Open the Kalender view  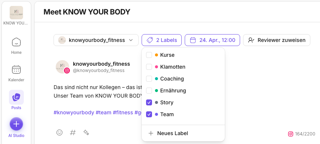(x=16, y=73)
